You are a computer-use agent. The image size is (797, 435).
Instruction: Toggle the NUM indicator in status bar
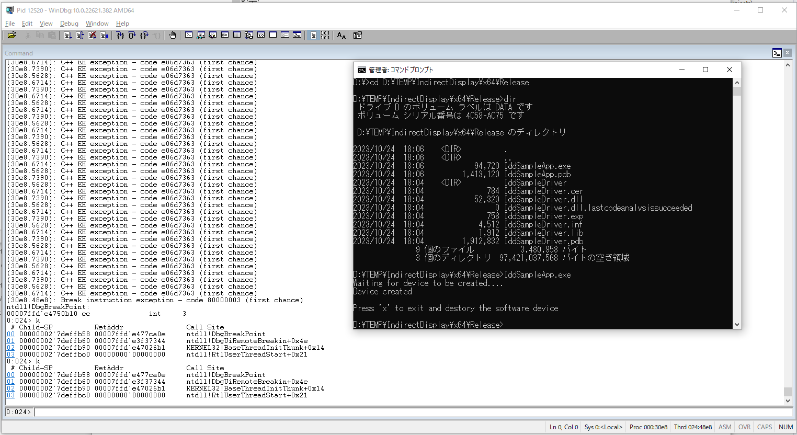pyautogui.click(x=785, y=427)
